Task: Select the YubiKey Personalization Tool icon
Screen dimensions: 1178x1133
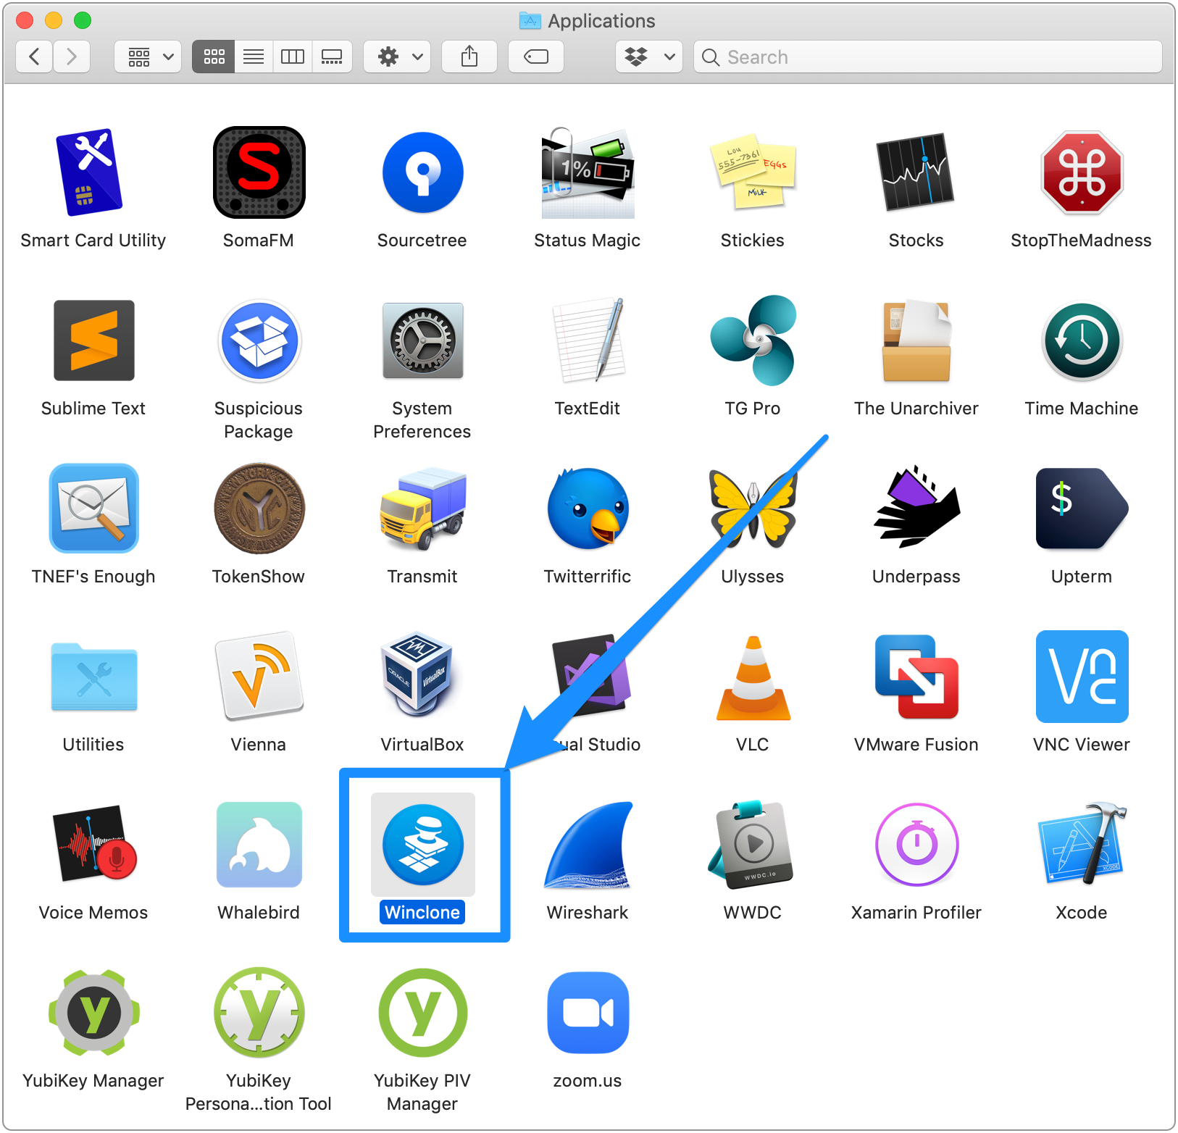Action: tap(259, 1013)
